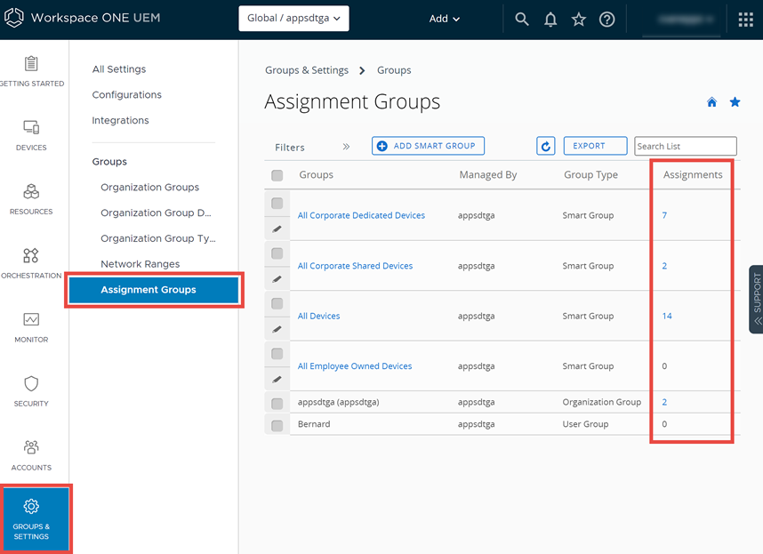Click the Export button
Screen dimensions: 763x554
pyautogui.click(x=595, y=146)
